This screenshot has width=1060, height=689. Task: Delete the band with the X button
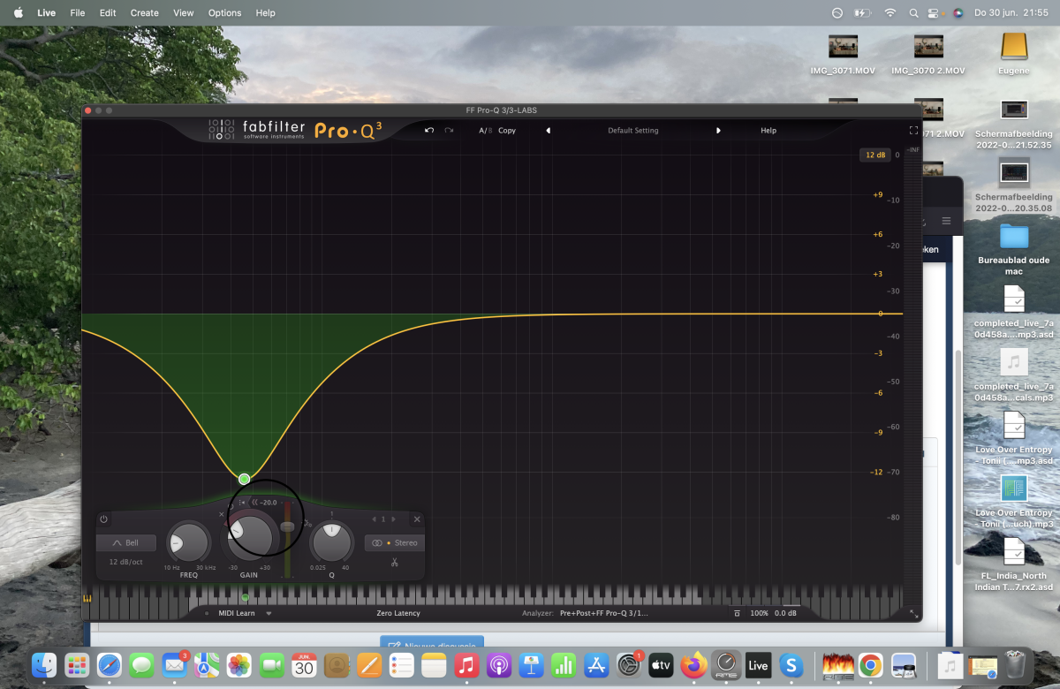tap(417, 519)
